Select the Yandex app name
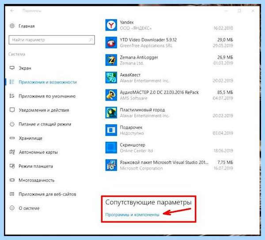Image resolution: width=265 pixels, height=240 pixels. (x=127, y=23)
